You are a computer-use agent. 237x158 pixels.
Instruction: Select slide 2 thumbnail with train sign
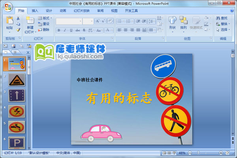17,80
